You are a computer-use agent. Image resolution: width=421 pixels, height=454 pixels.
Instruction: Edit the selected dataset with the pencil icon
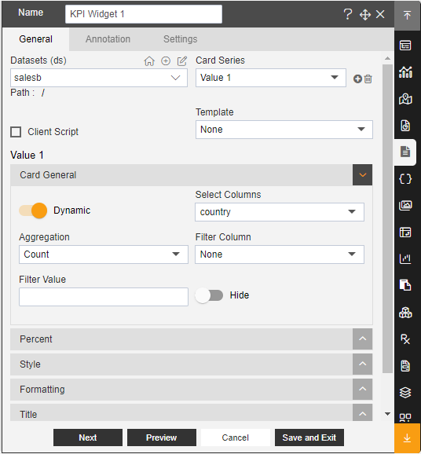pos(182,61)
